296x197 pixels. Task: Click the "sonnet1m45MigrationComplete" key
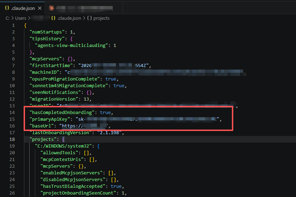point(69,86)
